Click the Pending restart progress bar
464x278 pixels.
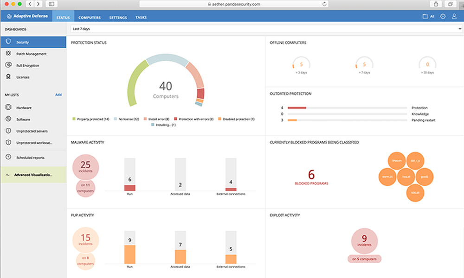(347, 120)
